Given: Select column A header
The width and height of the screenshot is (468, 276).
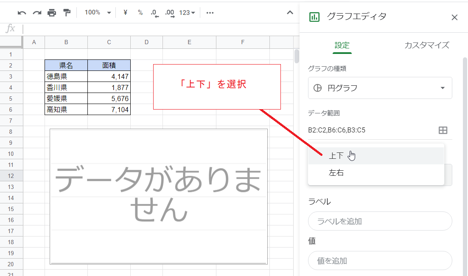Looking at the screenshot, I should [x=34, y=42].
